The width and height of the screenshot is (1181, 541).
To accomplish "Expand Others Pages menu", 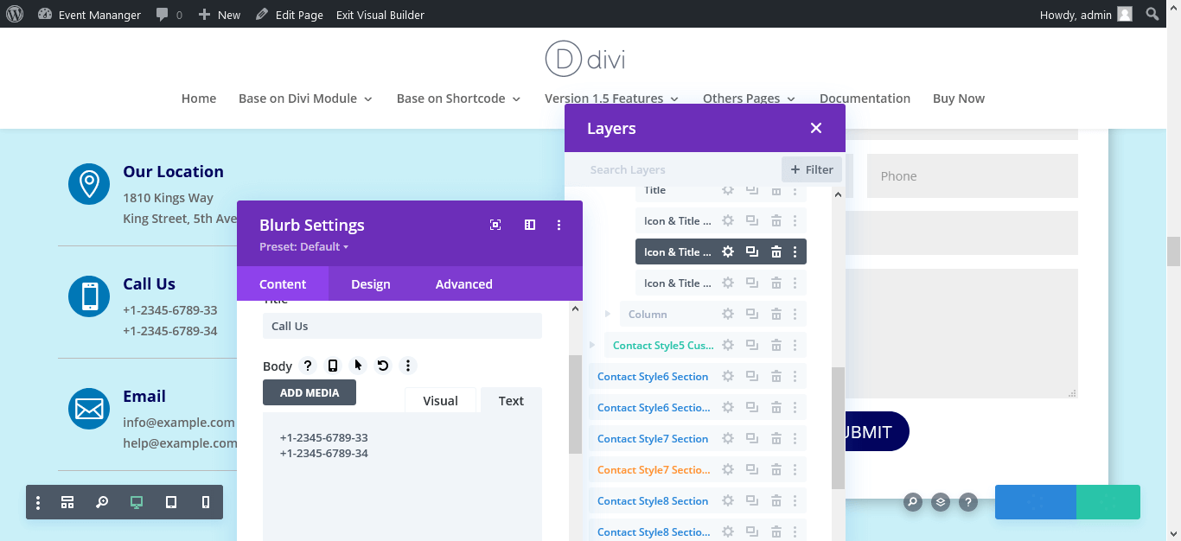I will (x=749, y=99).
